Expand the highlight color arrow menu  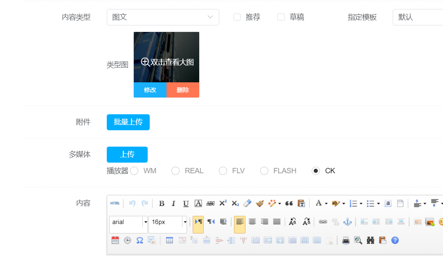coord(344,204)
